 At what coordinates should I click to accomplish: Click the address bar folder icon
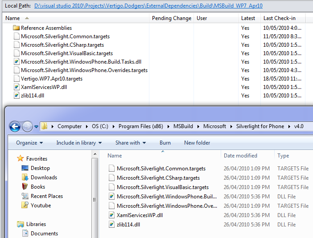coord(44,126)
